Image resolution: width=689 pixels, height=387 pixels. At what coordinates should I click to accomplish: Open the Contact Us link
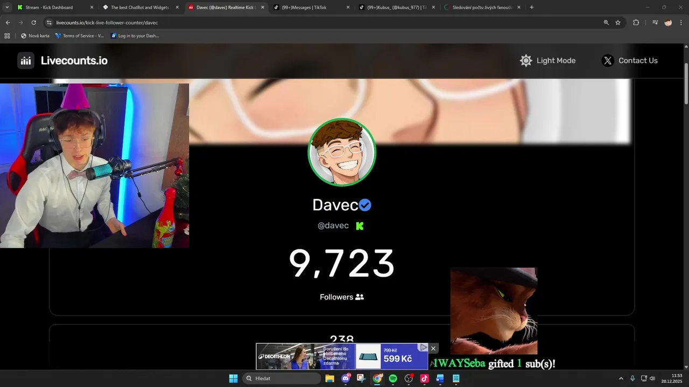click(x=638, y=61)
